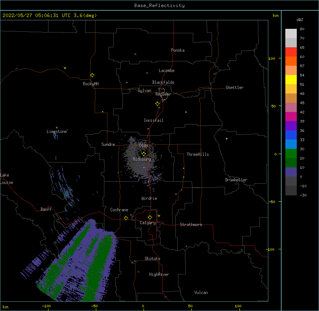The width and height of the screenshot is (319, 311).
Task: Click the white asterisk east of Innisfail
Action: coord(186,112)
